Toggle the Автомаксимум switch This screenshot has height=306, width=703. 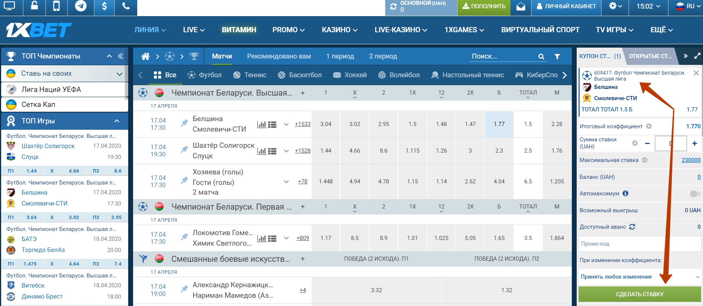click(x=695, y=193)
